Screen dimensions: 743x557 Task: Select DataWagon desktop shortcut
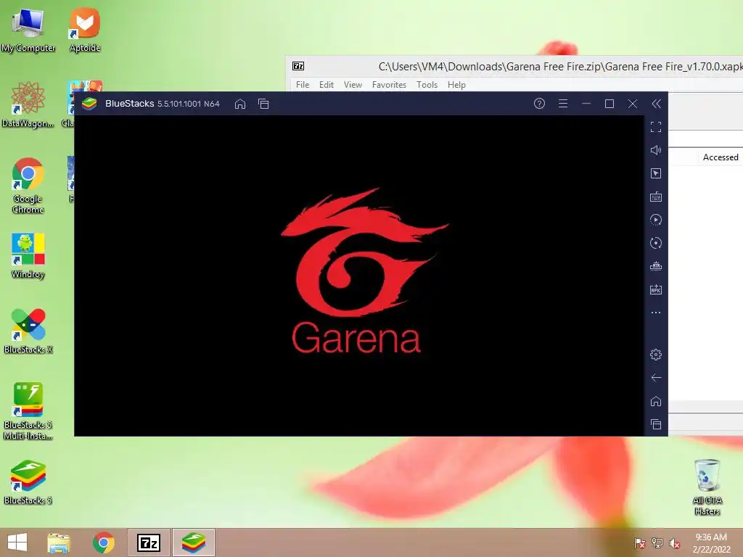click(28, 105)
